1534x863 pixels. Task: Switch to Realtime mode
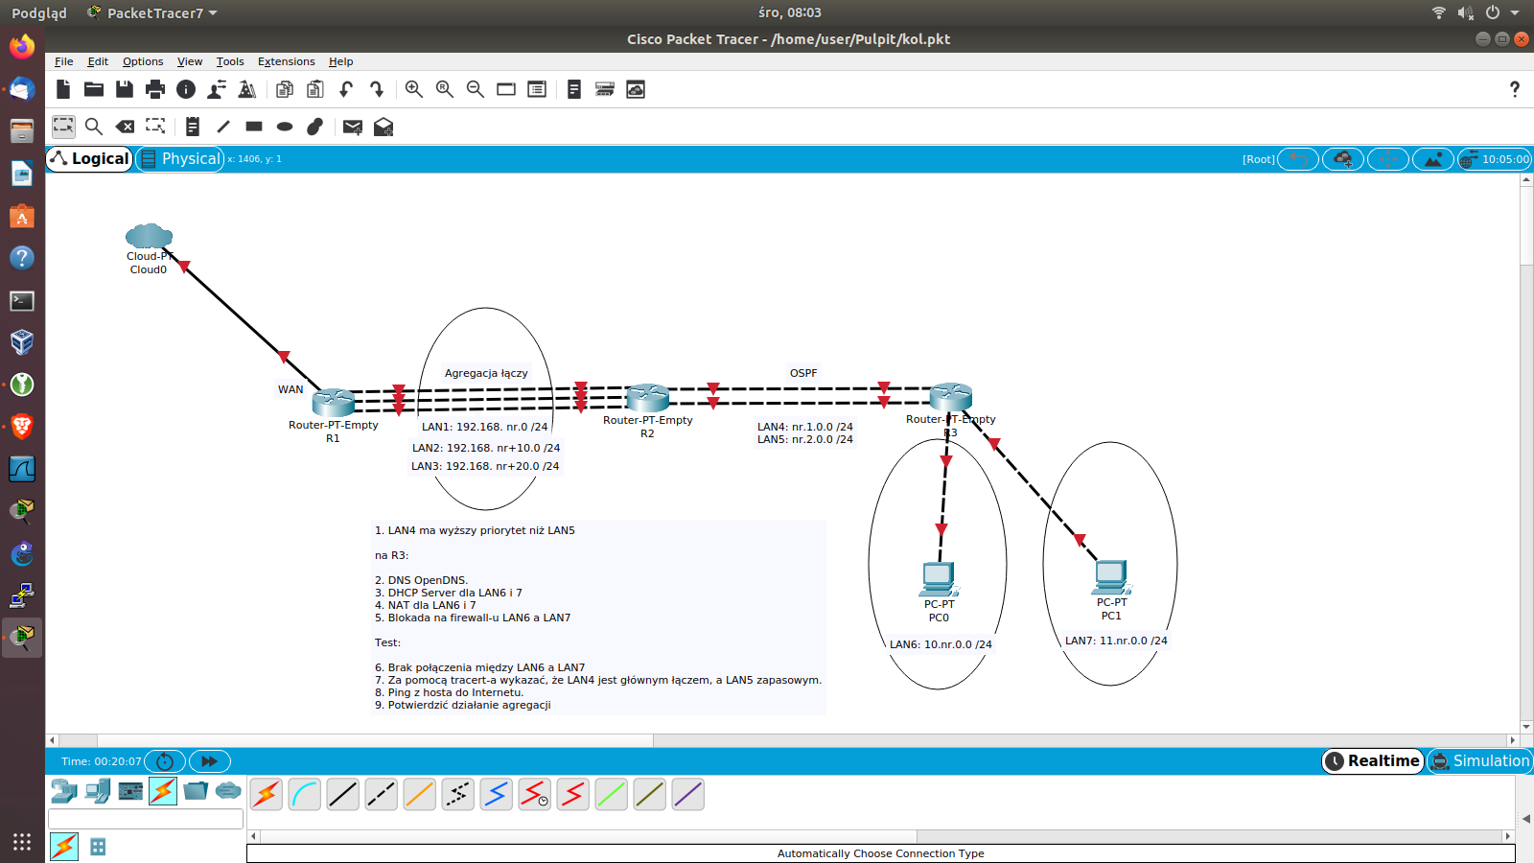pyautogui.click(x=1373, y=761)
